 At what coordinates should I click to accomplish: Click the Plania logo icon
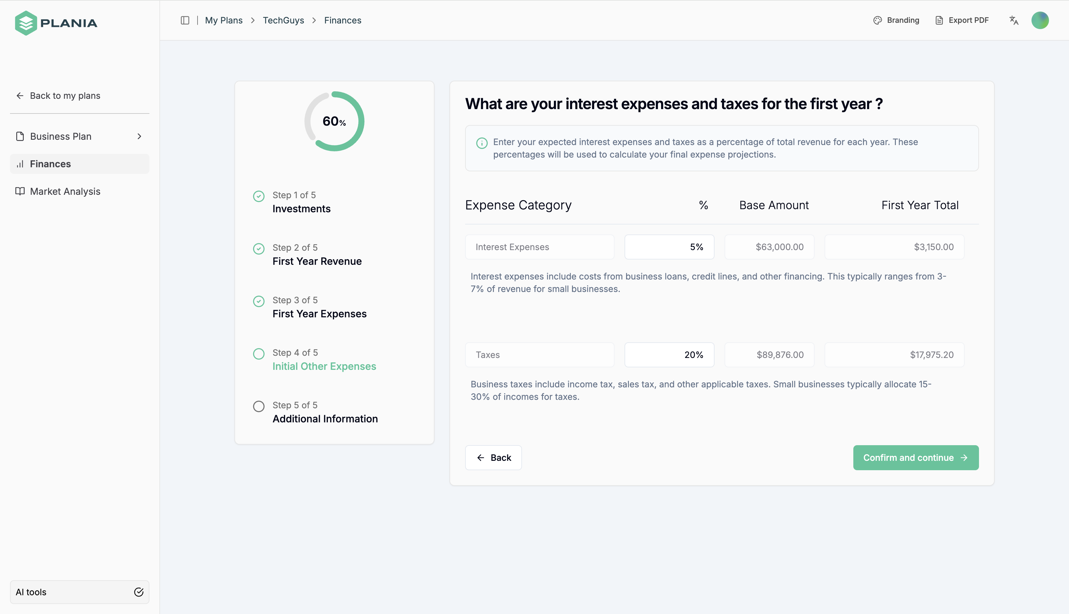tap(26, 23)
